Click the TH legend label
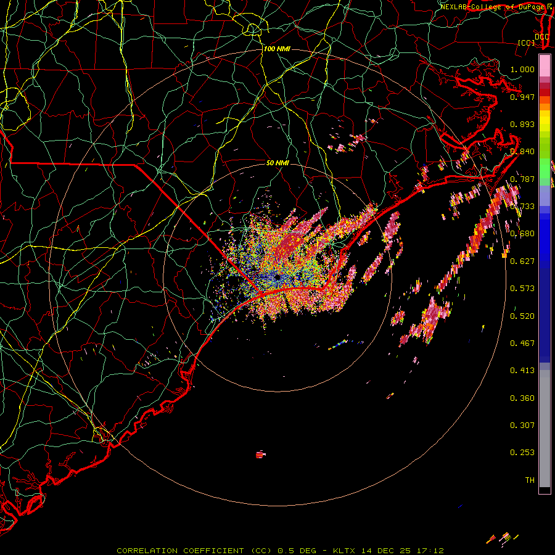 (x=530, y=480)
